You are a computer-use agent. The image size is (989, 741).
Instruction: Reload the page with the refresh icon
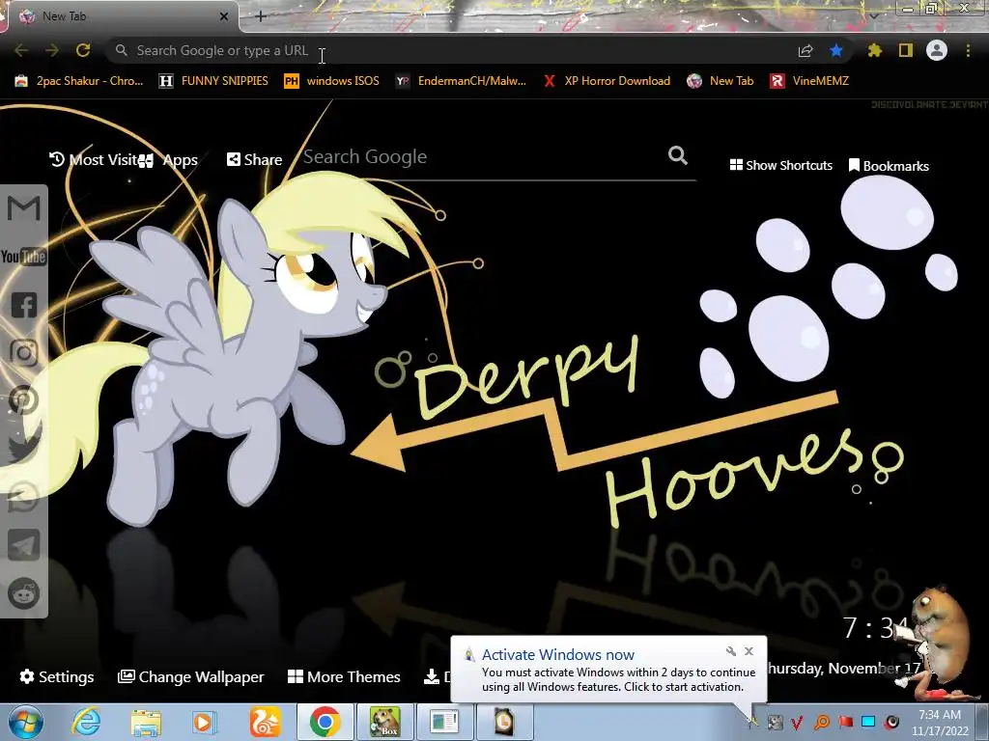[83, 50]
